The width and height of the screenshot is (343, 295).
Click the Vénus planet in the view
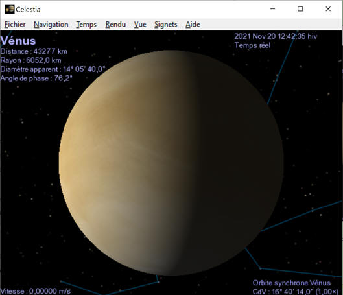pos(171,163)
